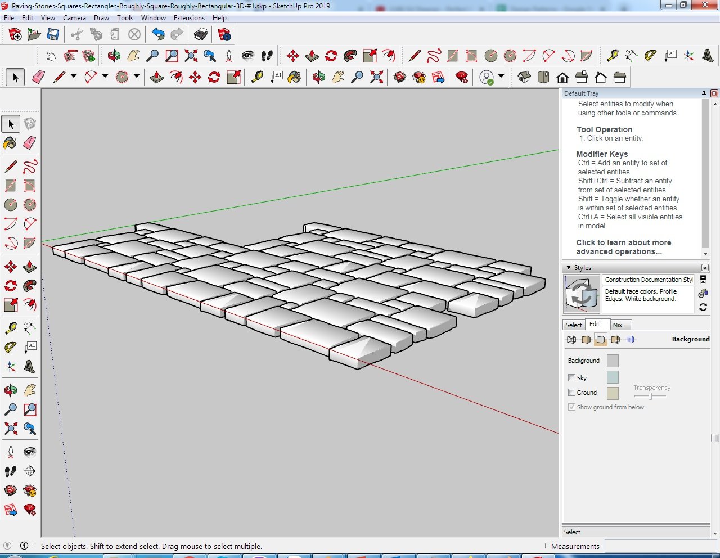Click the Zoom Extents tool
Image resolution: width=720 pixels, height=558 pixels.
pos(376,77)
